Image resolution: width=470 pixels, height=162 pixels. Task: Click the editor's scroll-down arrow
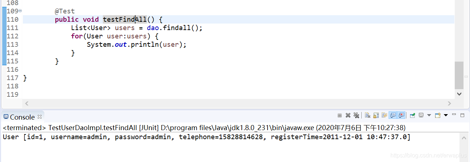(x=459, y=94)
